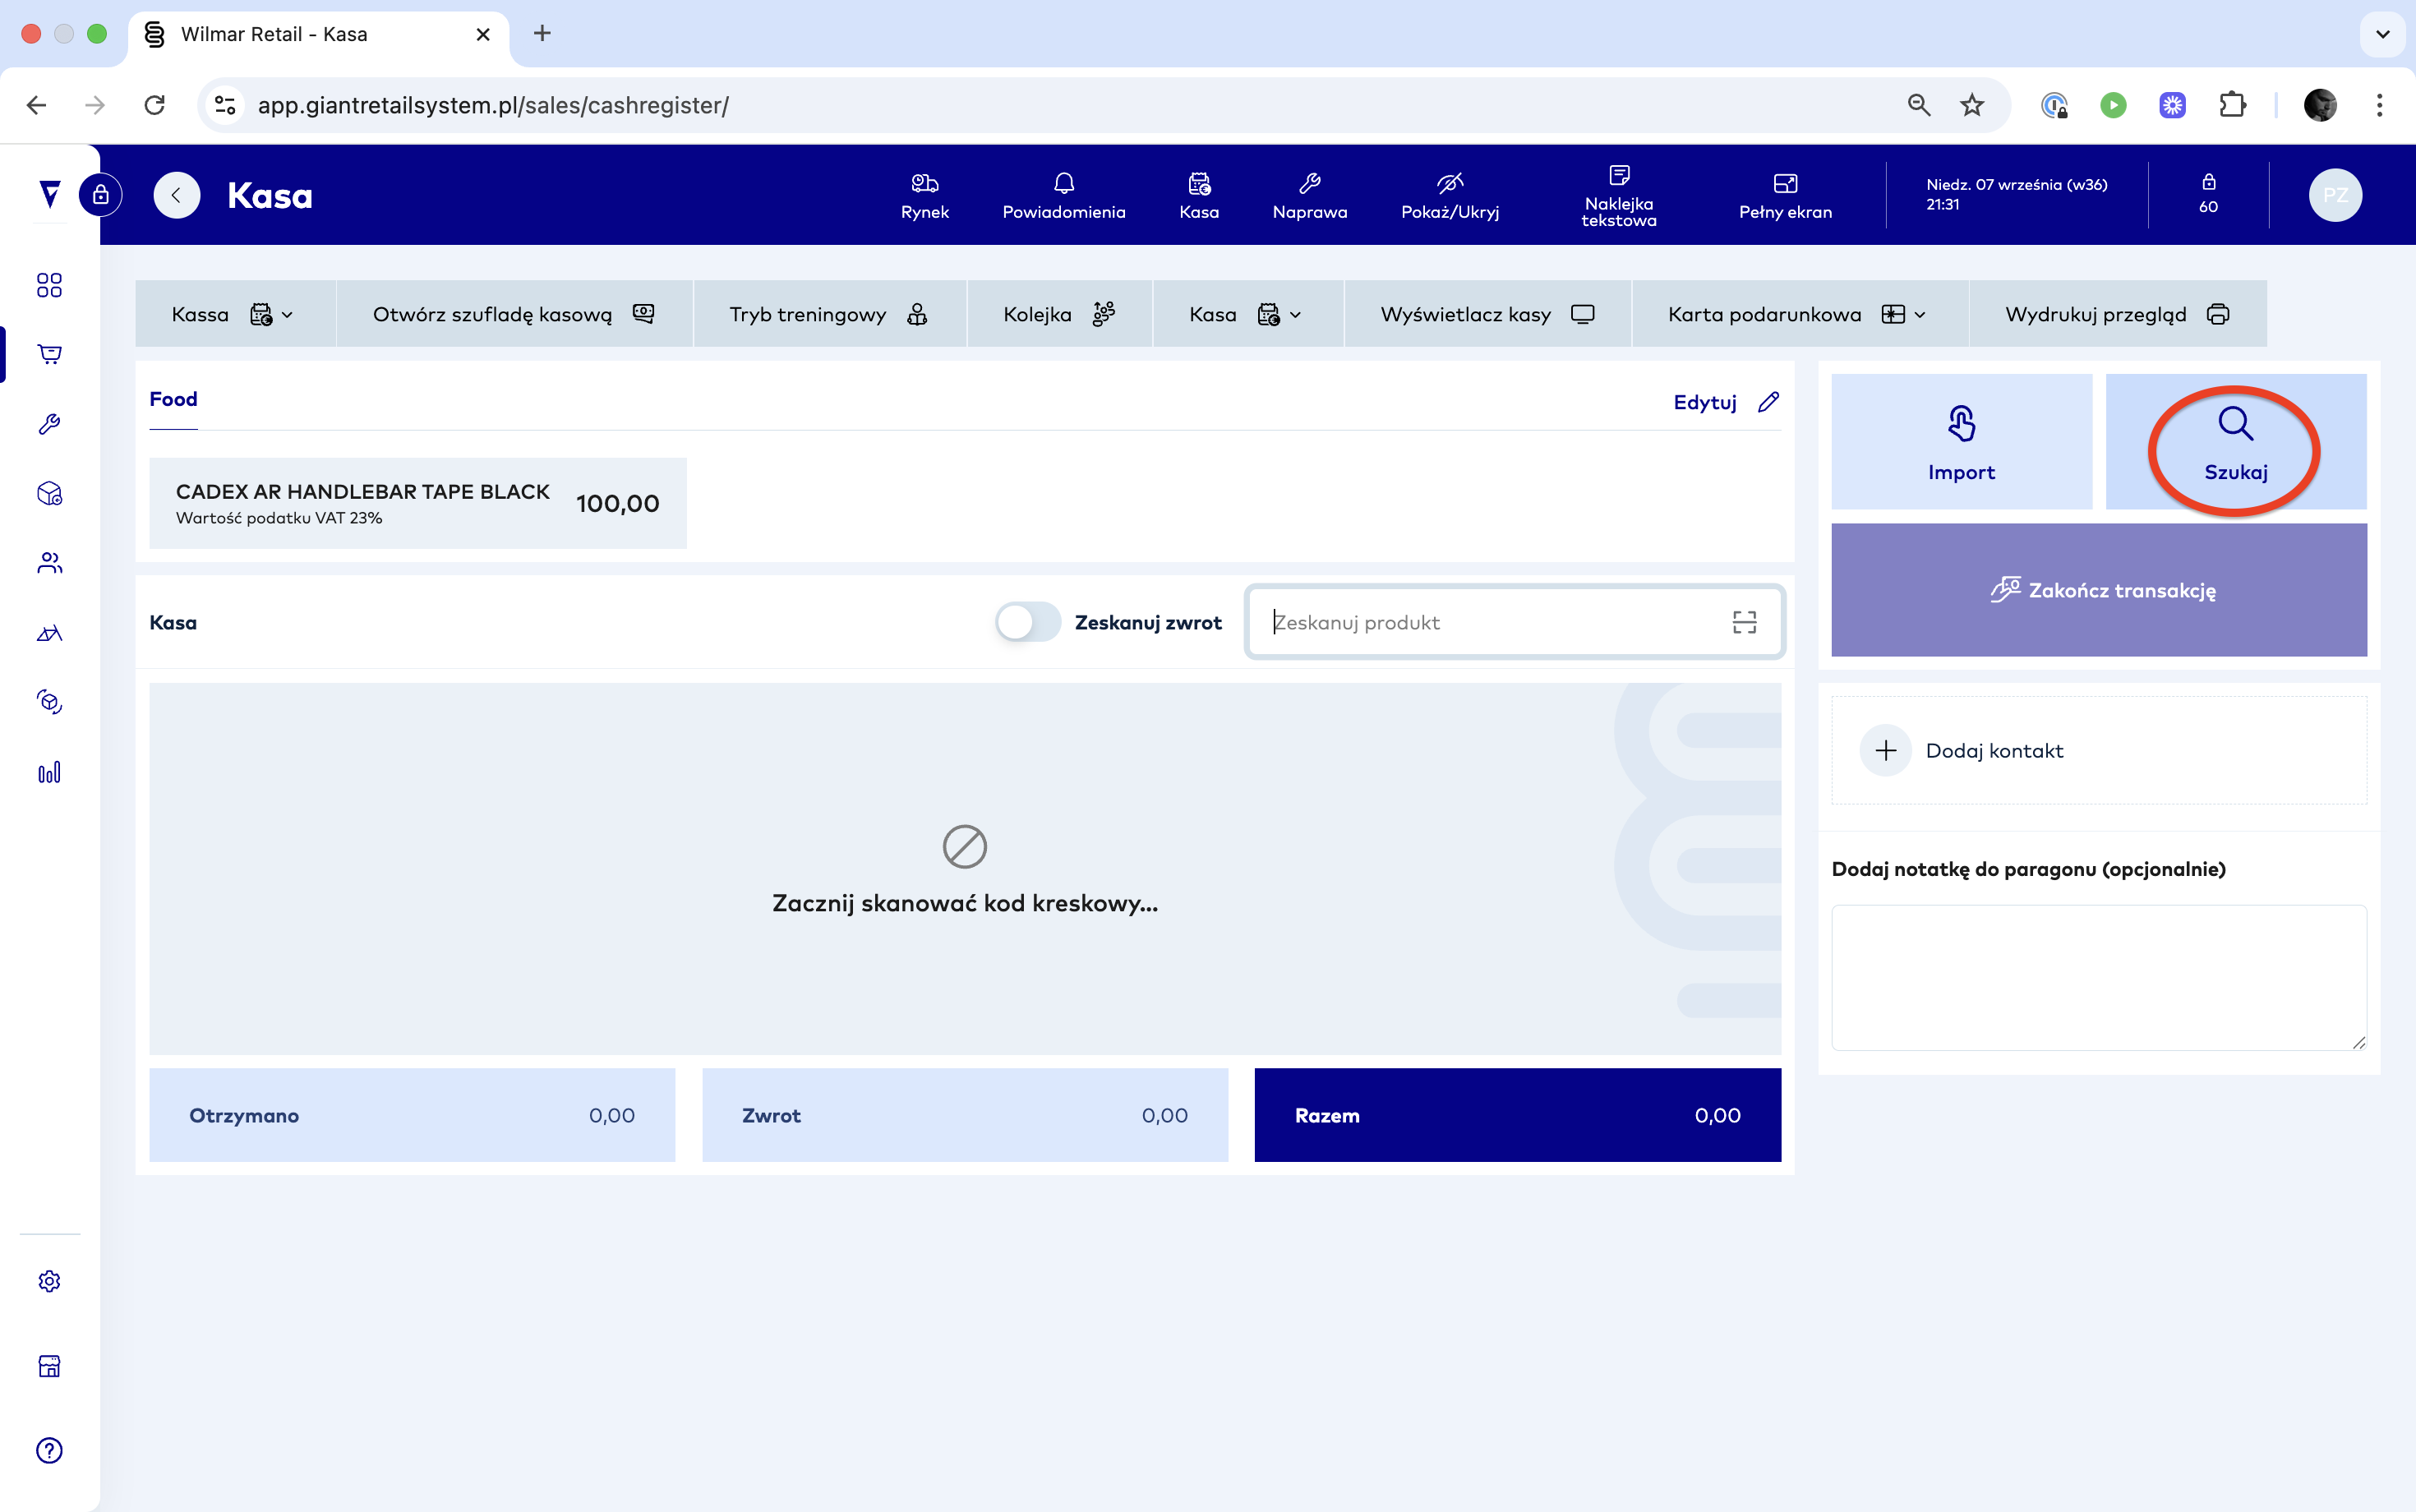Open settings gear in sidebar
The width and height of the screenshot is (2416, 1512).
tap(49, 1281)
